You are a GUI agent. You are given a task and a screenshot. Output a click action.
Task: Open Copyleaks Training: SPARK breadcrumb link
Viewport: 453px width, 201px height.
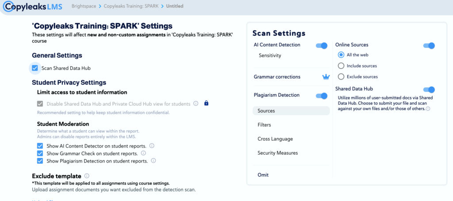coord(131,7)
